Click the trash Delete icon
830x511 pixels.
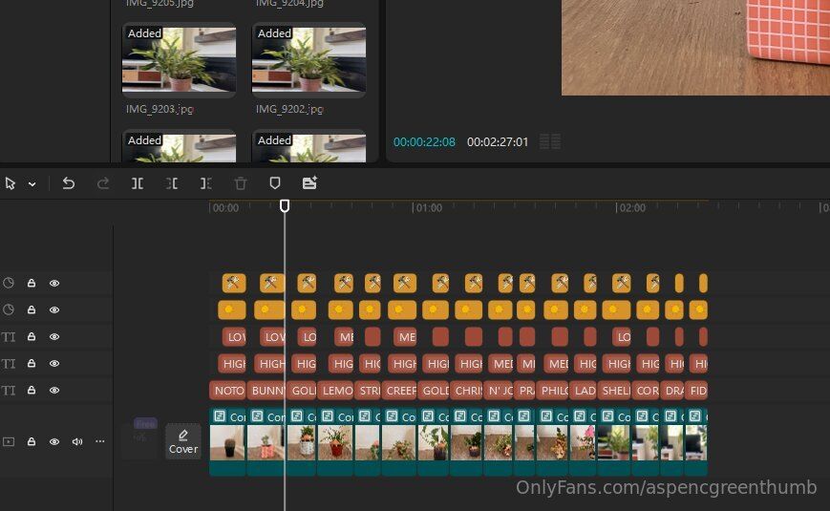(241, 183)
